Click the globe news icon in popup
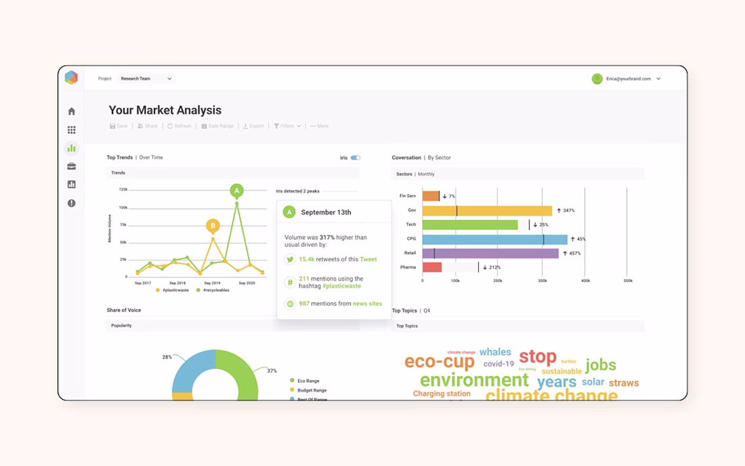This screenshot has height=466, width=745. click(290, 304)
